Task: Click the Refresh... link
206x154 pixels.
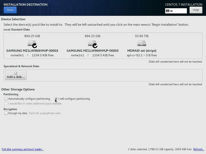Action: [198, 149]
